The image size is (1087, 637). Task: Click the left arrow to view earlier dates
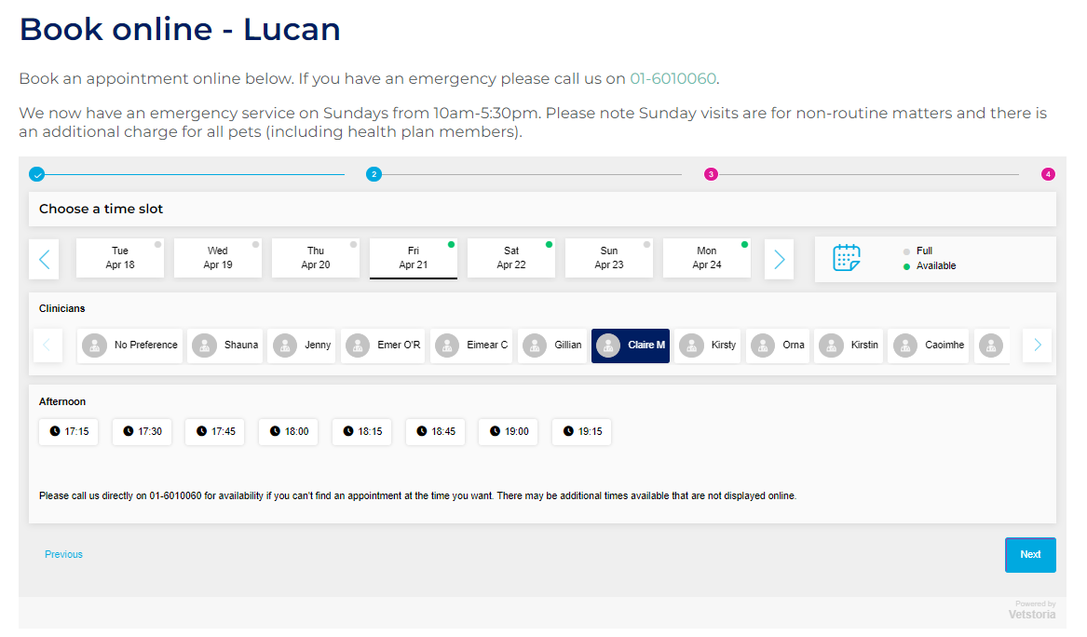click(x=44, y=259)
